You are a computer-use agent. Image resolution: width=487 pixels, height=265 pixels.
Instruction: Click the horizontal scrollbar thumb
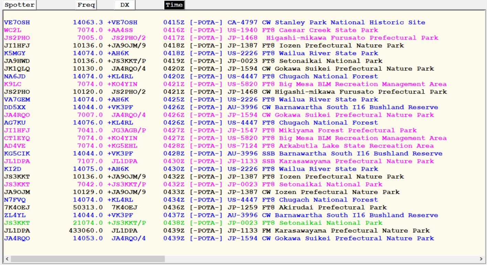point(88,259)
